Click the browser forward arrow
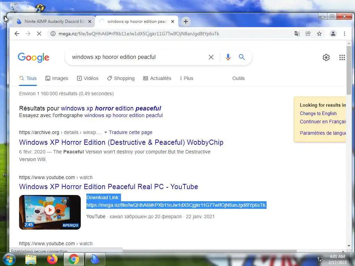This screenshot has width=355, height=266. tap(28, 34)
